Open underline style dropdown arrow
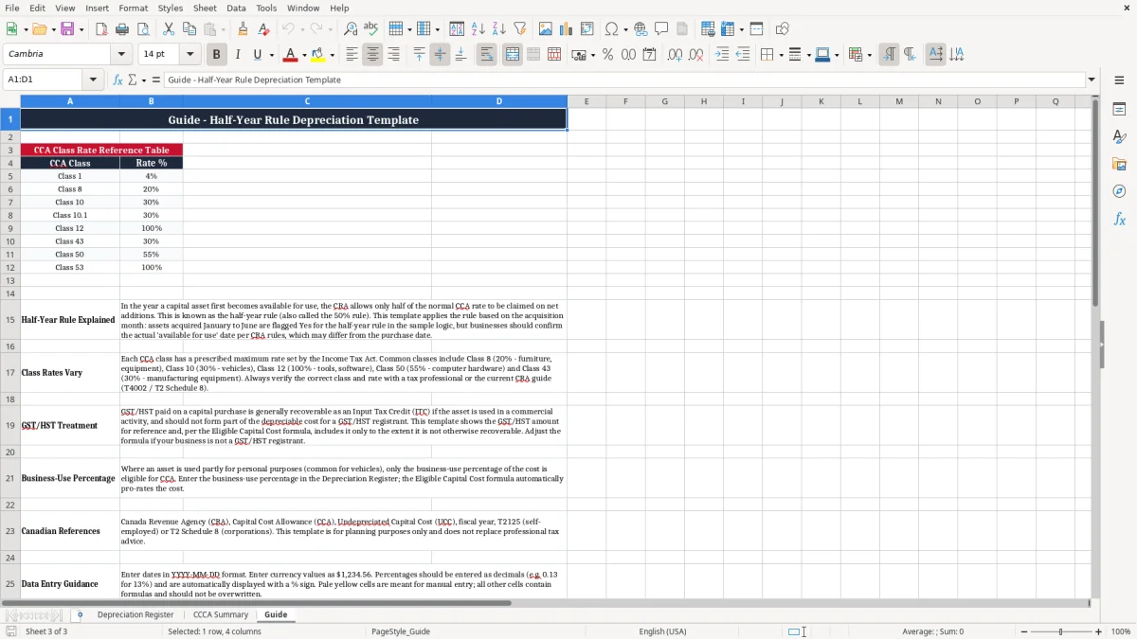Image resolution: width=1137 pixels, height=639 pixels. point(271,55)
